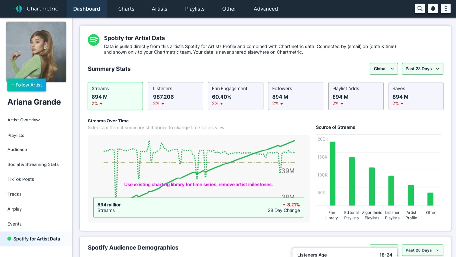
Task: Open the three-dot more options menu
Action: pyautogui.click(x=446, y=9)
